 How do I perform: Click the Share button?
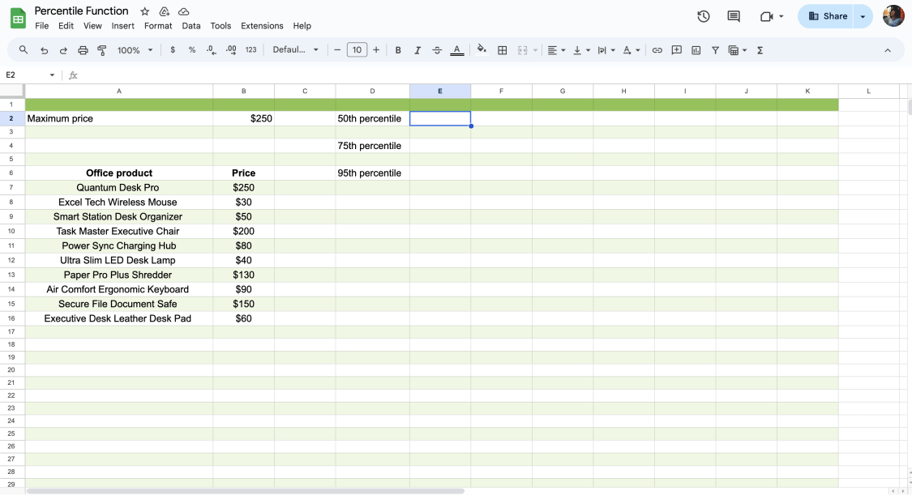[829, 16]
